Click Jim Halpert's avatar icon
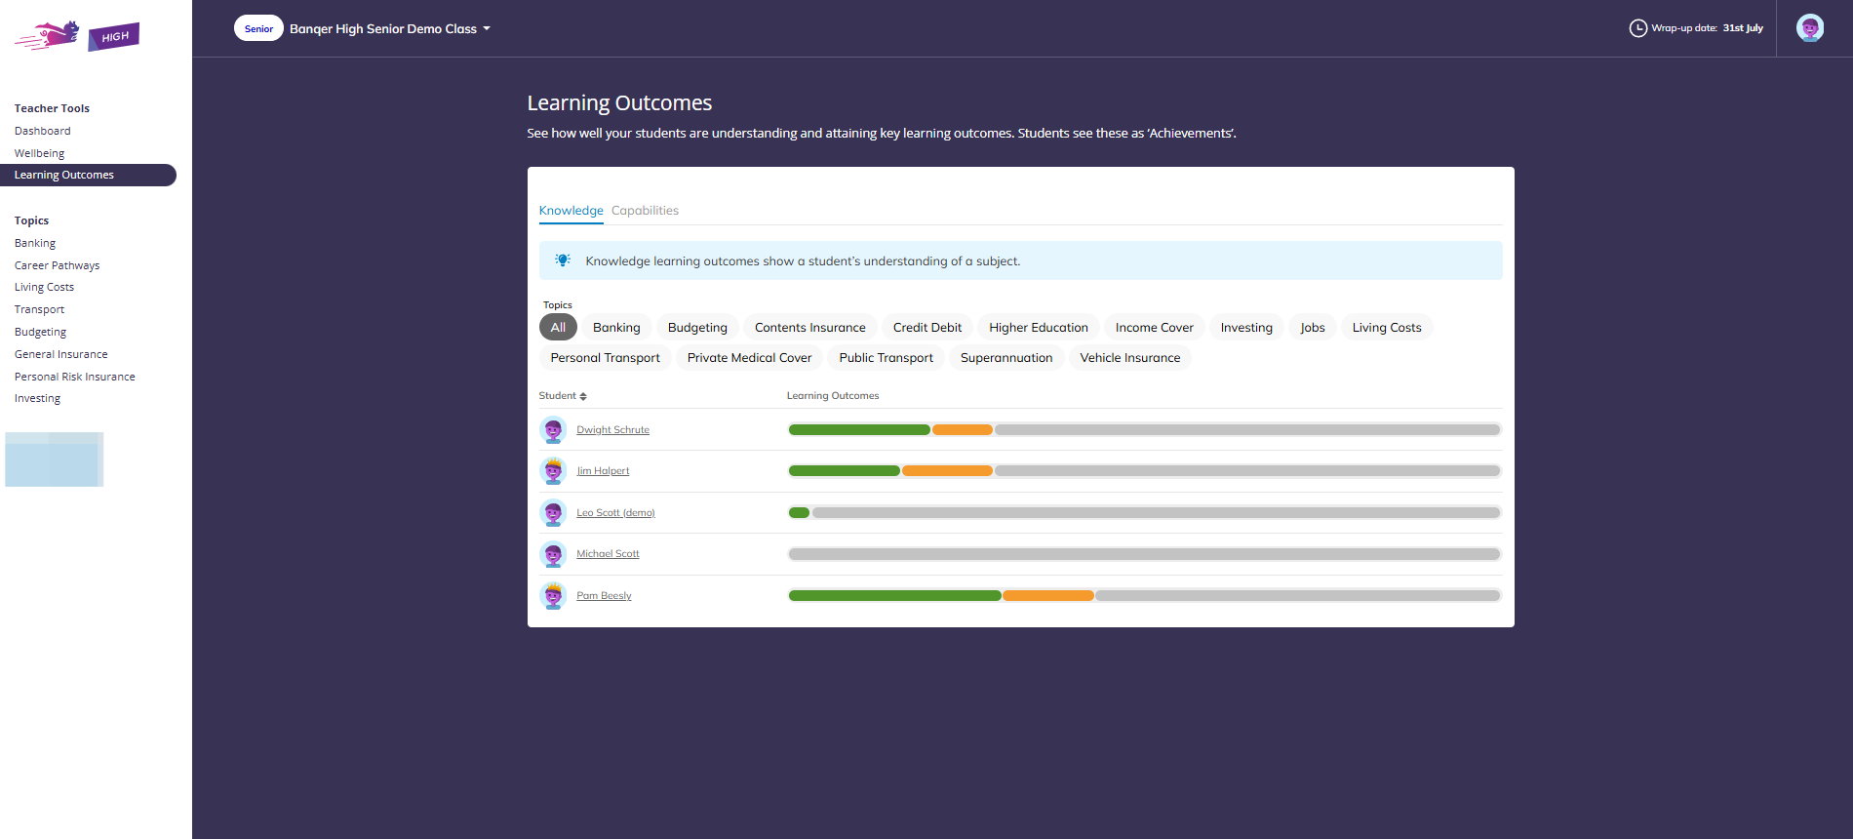 coord(553,471)
